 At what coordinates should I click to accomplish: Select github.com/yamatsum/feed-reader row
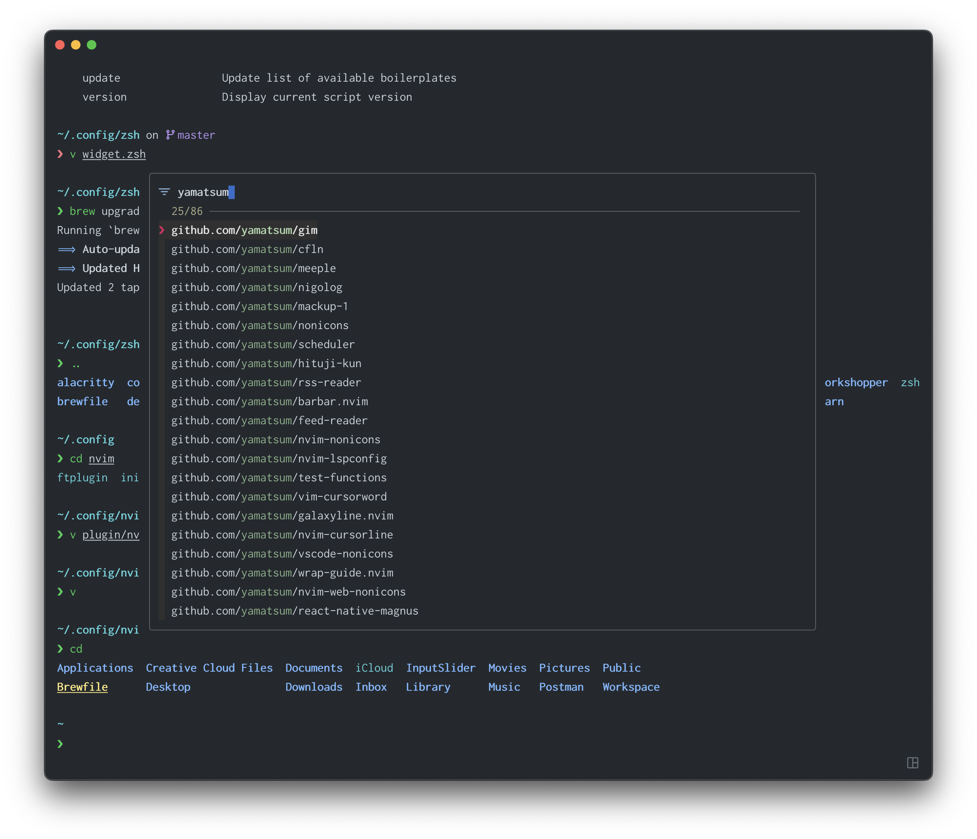tap(269, 421)
